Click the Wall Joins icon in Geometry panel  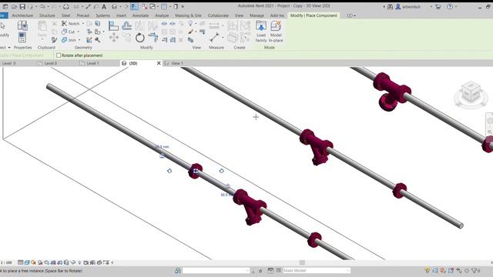pos(89,40)
